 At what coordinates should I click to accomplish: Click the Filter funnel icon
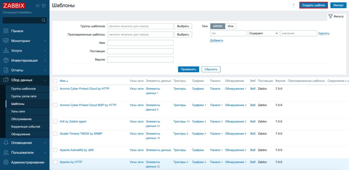[x=330, y=16]
